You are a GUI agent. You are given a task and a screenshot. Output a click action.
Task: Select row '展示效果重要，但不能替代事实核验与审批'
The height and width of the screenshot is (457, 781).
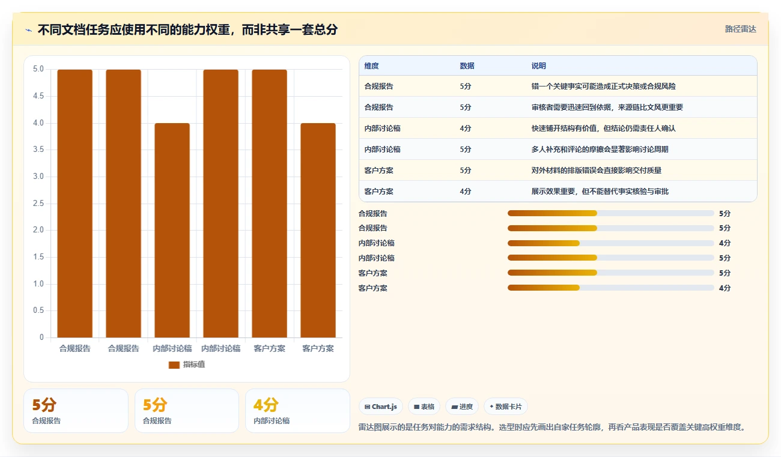(558, 192)
